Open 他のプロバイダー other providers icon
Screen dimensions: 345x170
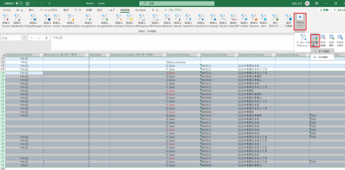tap(275, 18)
